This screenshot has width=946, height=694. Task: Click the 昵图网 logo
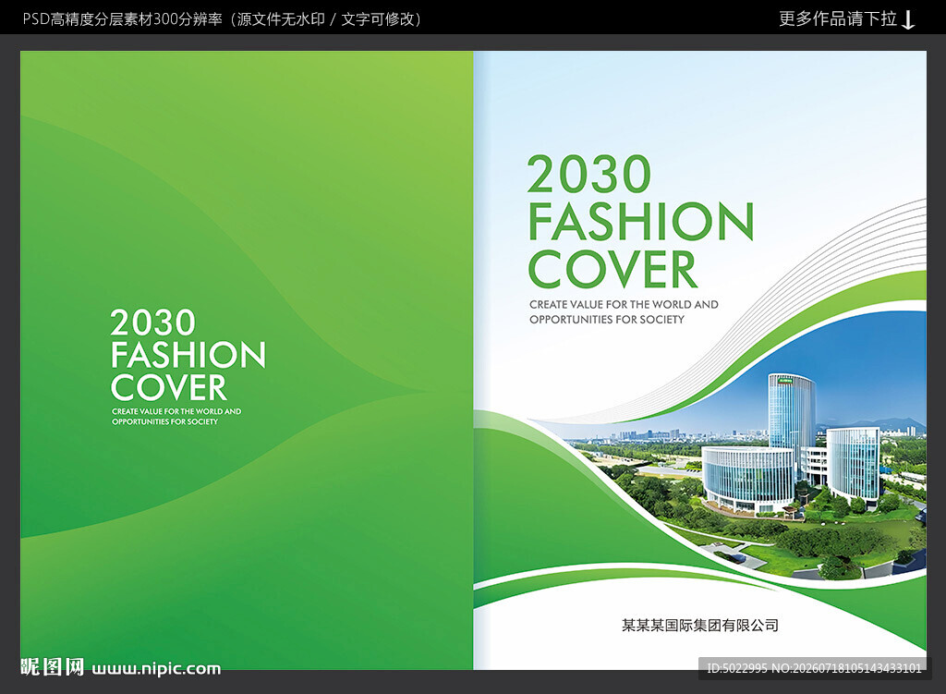click(52, 667)
